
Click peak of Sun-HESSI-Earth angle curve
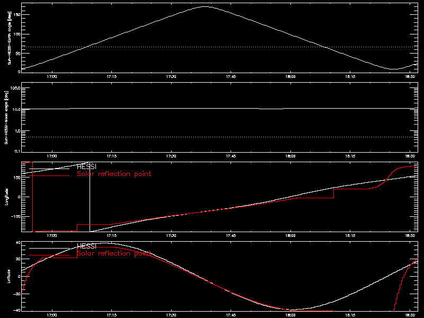(206, 6)
